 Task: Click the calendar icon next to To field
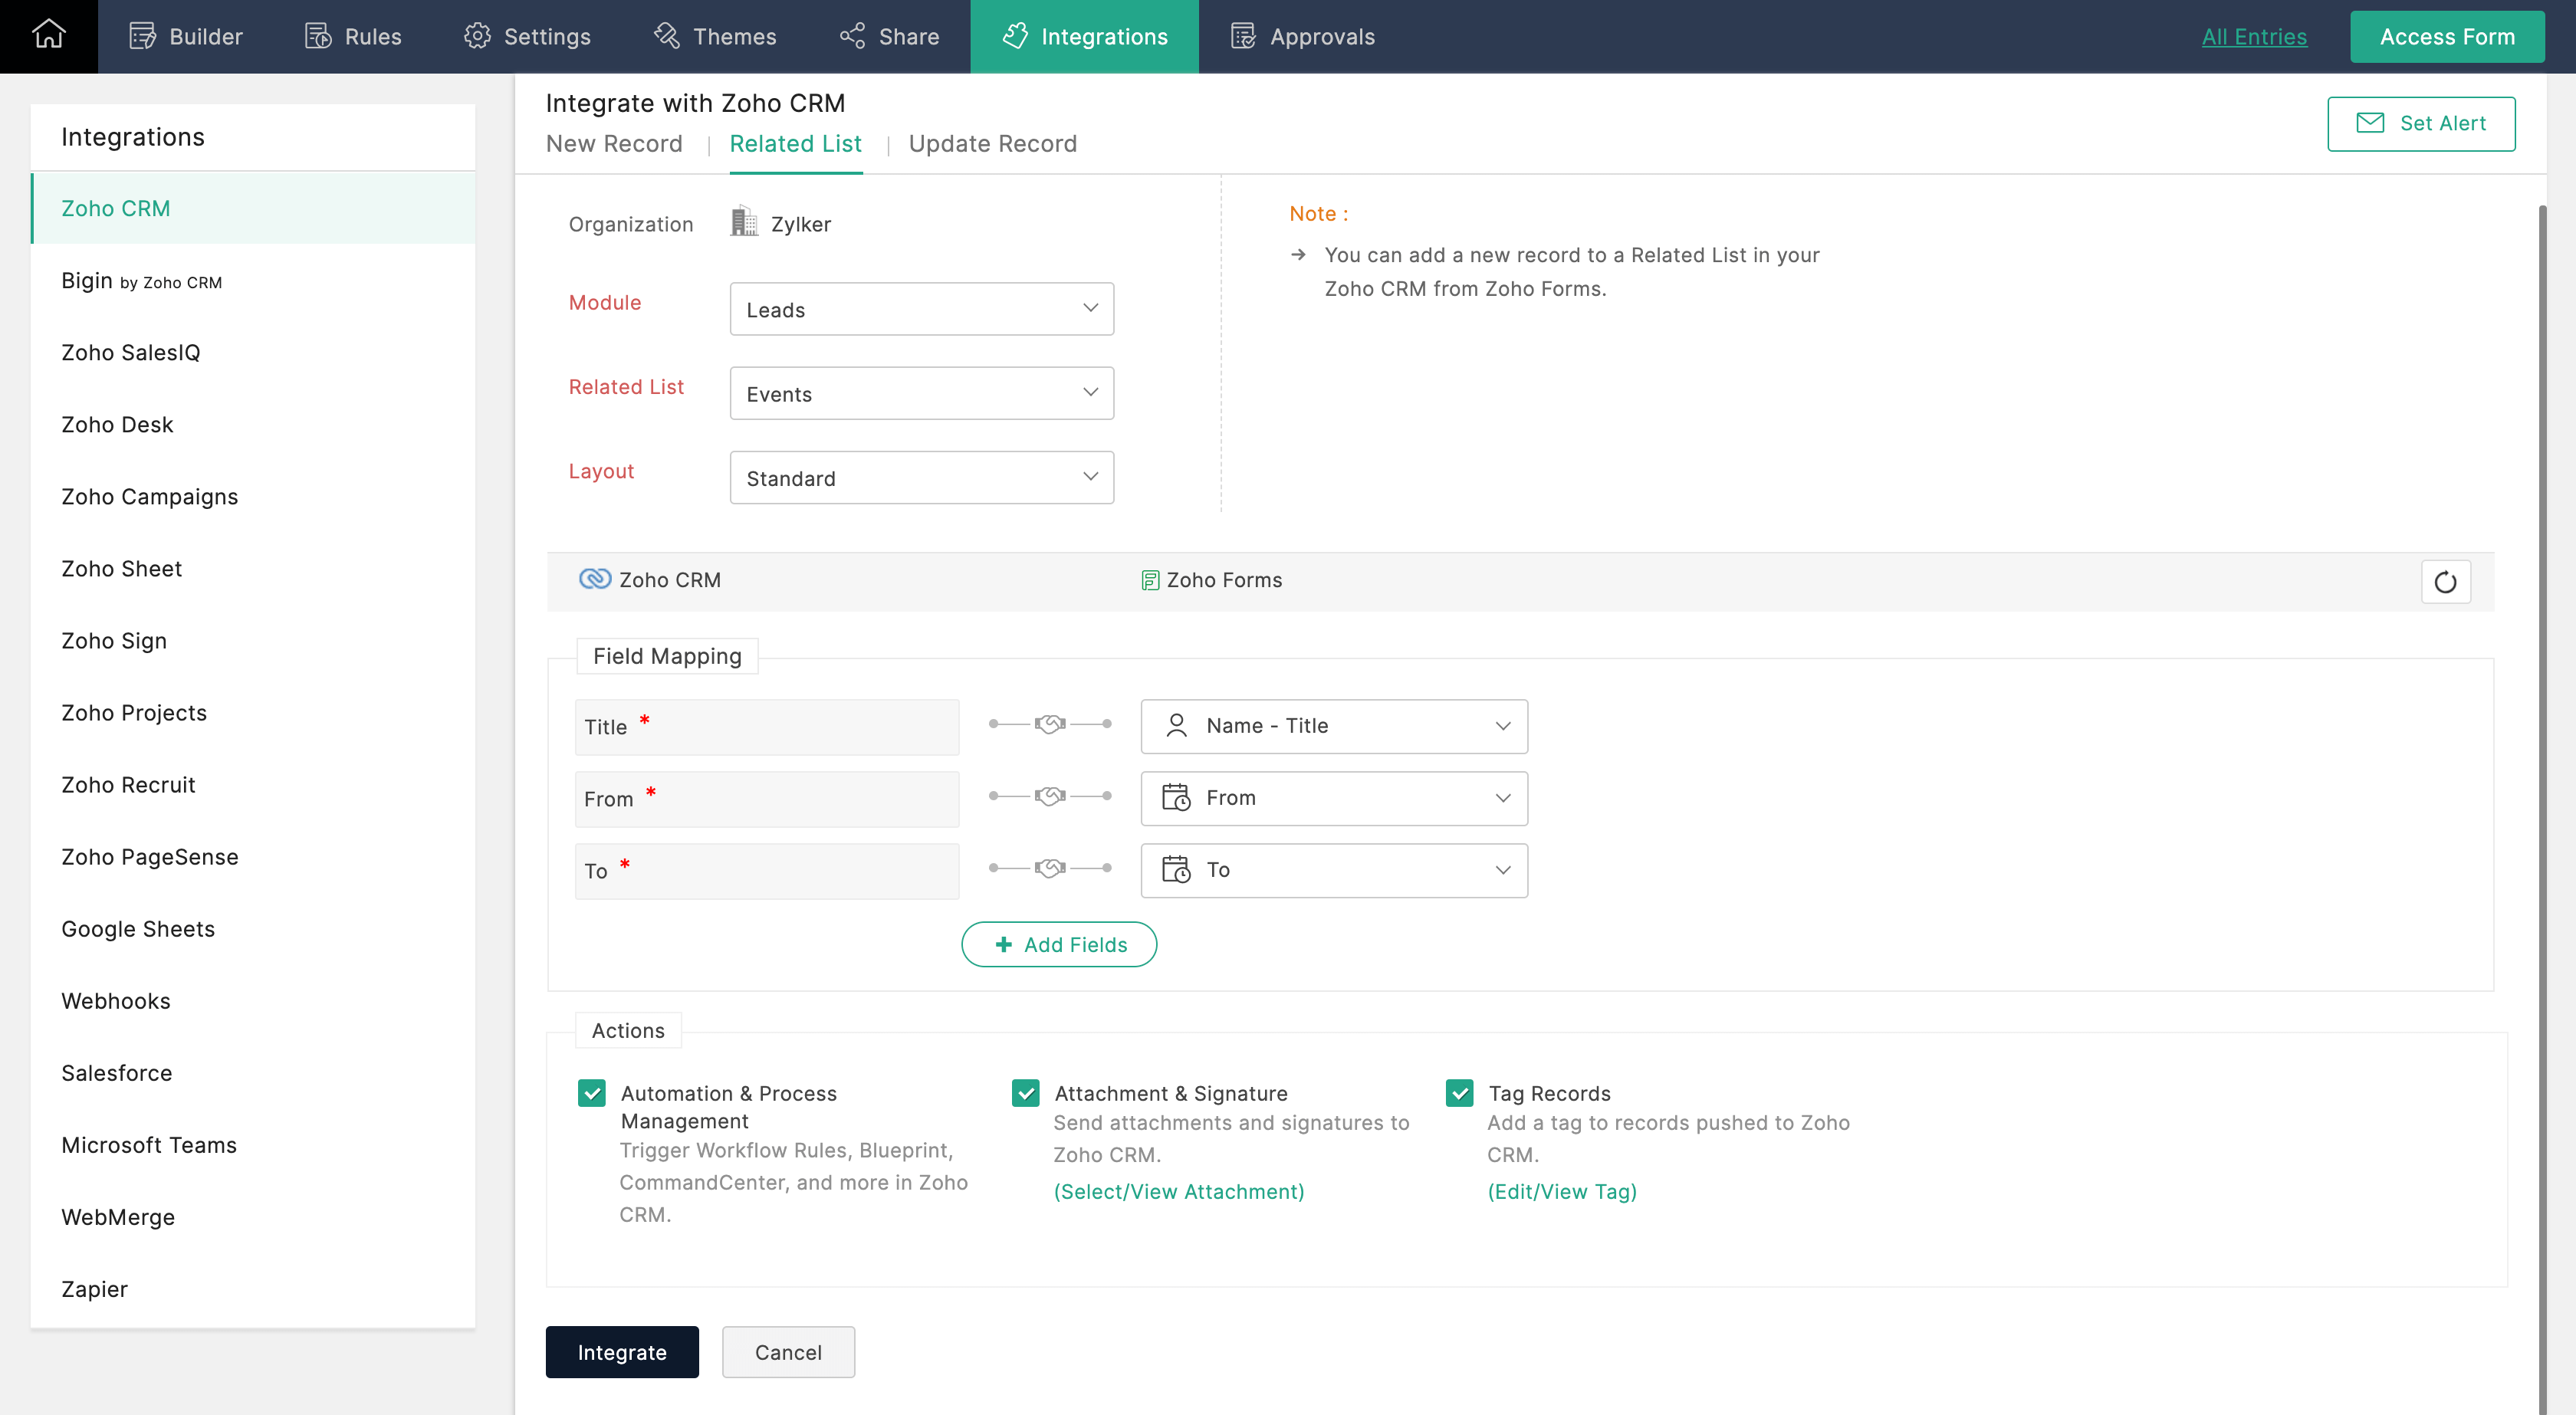click(1177, 869)
